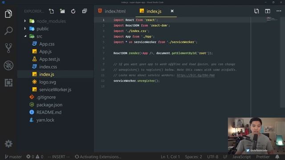This screenshot has height=160, width=285.
Task: Open the editor More Actions menu
Action: [x=279, y=11]
